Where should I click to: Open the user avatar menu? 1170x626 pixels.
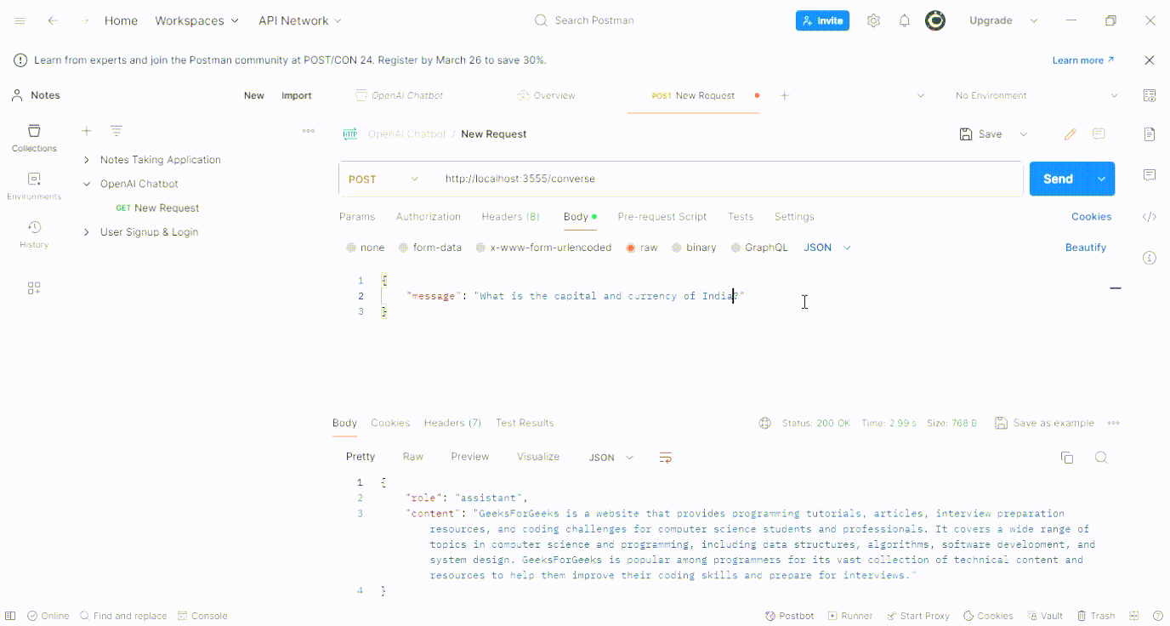coord(935,20)
